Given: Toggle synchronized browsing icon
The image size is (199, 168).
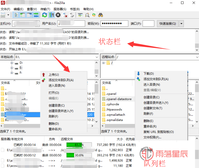Looking at the screenshot, I should coord(94,15).
